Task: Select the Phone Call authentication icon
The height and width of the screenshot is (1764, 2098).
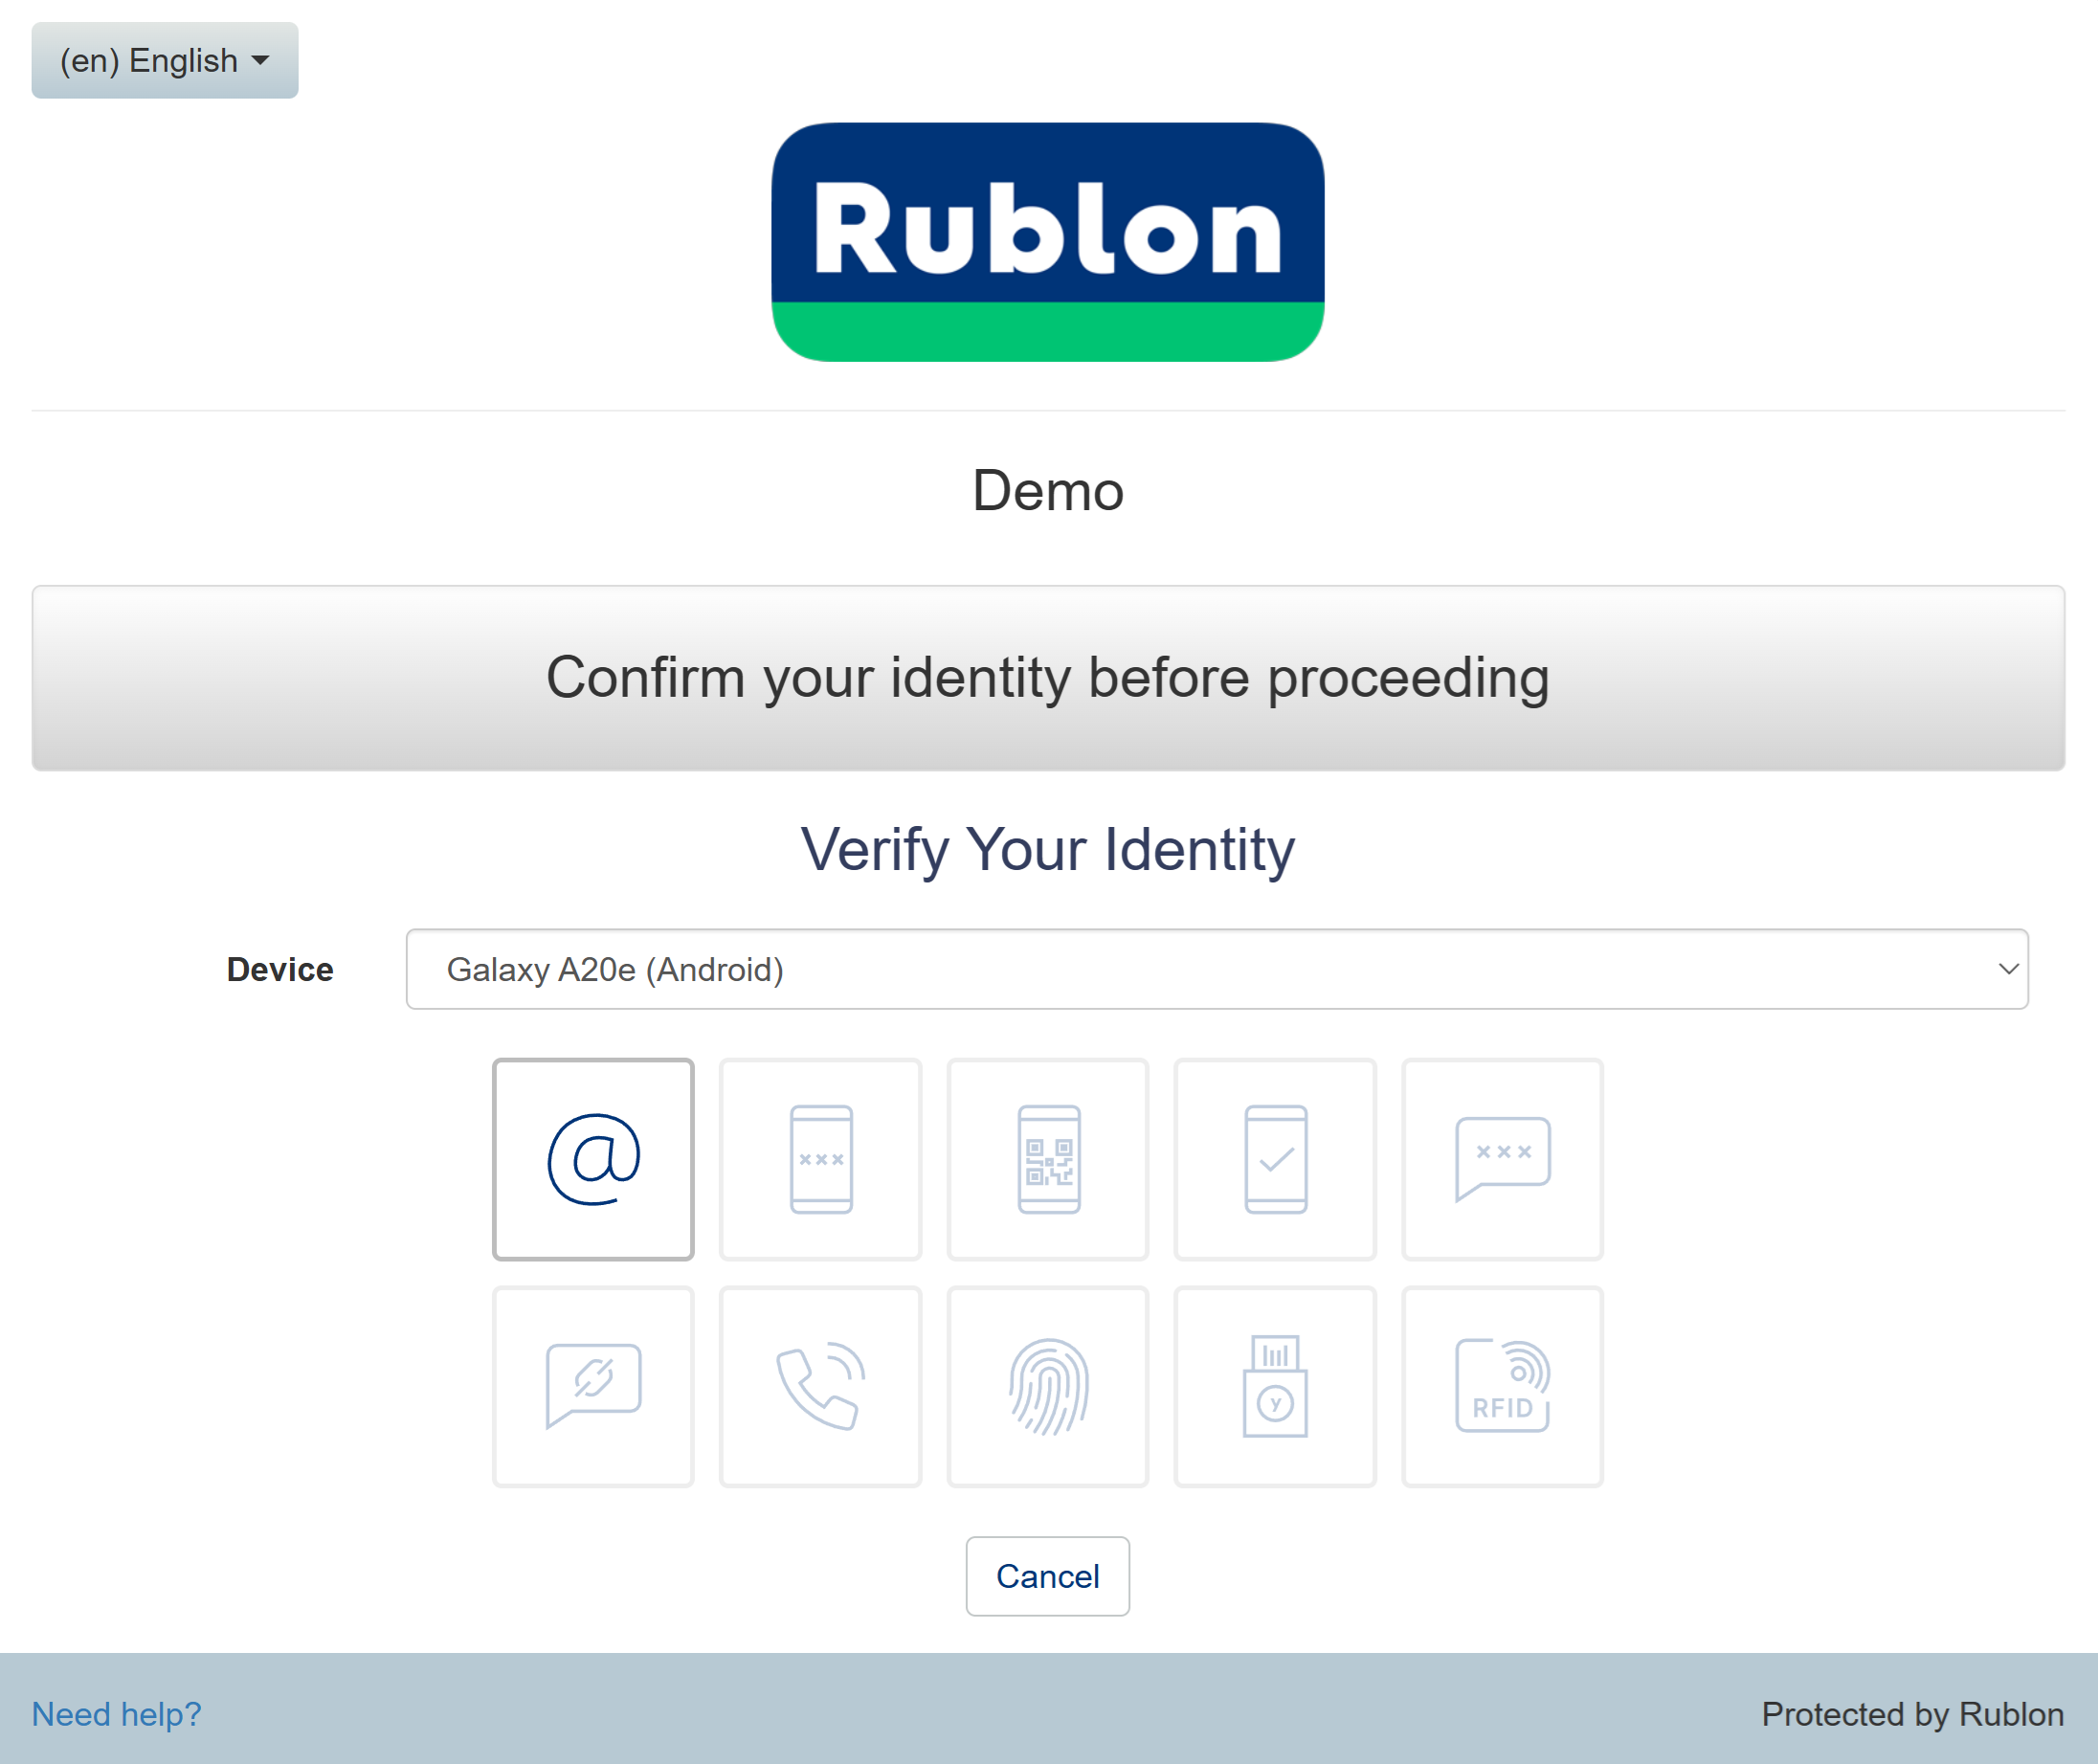Action: [x=820, y=1386]
